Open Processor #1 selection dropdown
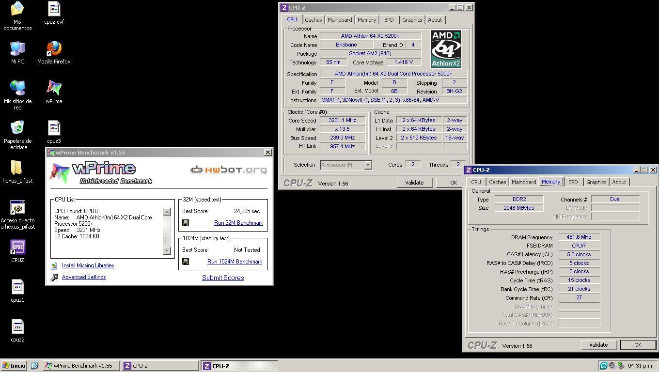The image size is (659, 372). tap(368, 165)
